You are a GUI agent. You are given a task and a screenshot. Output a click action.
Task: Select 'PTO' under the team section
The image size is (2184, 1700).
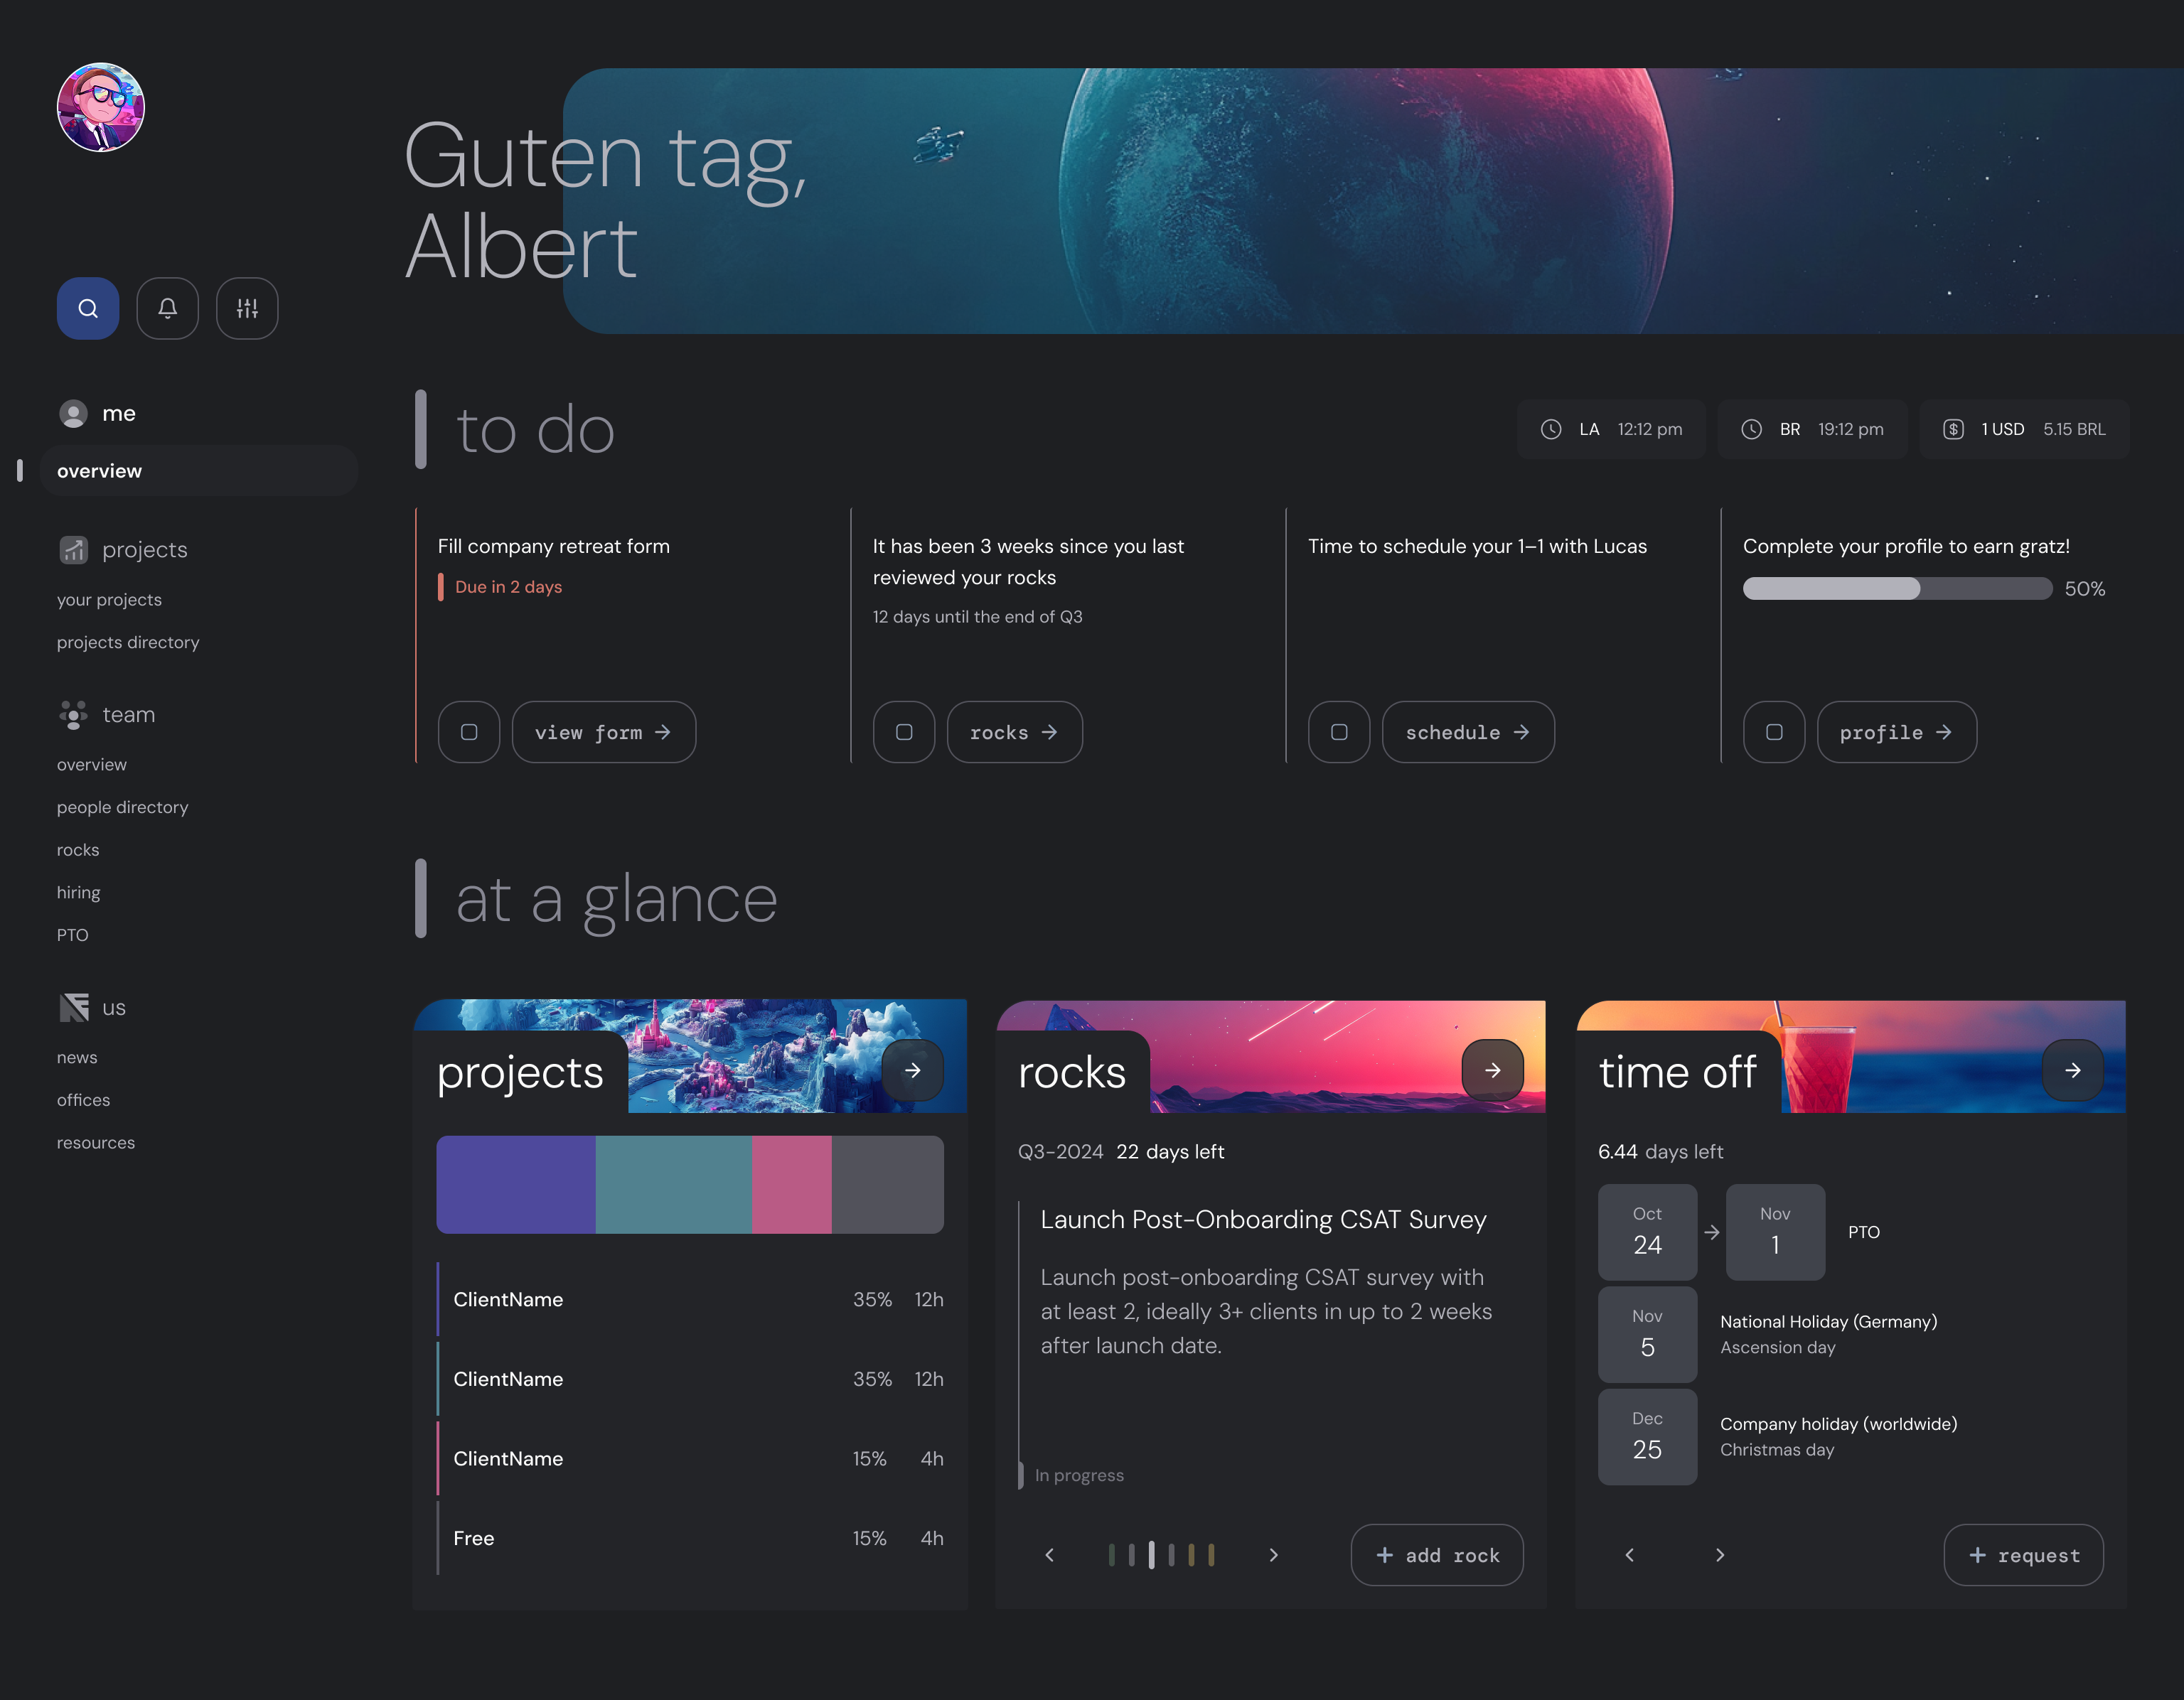tap(72, 935)
